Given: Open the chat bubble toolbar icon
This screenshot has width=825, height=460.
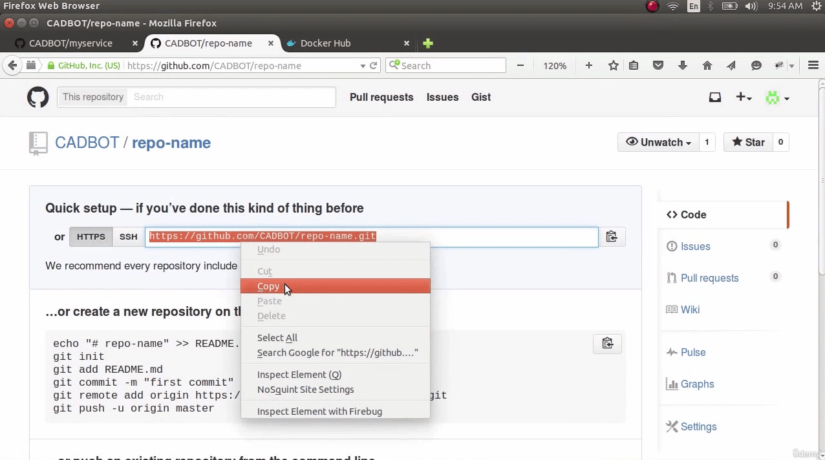Looking at the screenshot, I should tap(756, 65).
